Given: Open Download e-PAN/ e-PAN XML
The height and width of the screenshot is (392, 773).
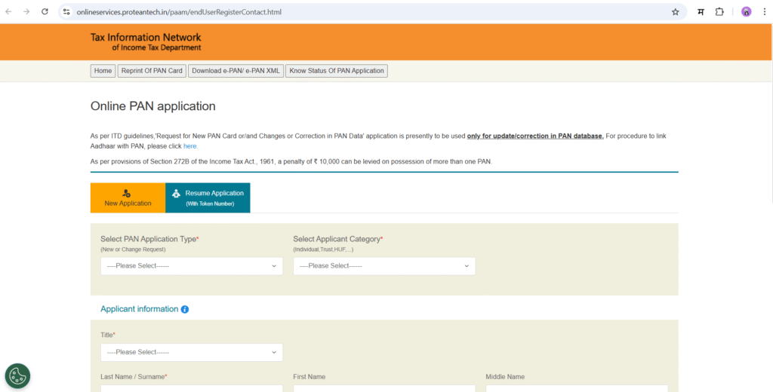Looking at the screenshot, I should tap(235, 71).
